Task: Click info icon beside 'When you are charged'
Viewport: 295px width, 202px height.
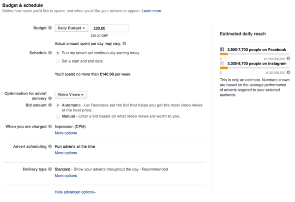Action: click(50, 126)
